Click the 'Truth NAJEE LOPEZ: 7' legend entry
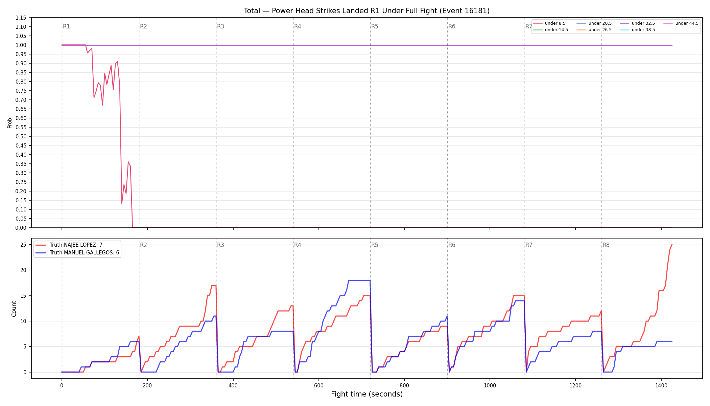Image resolution: width=710 pixels, height=406 pixels. click(x=69, y=245)
